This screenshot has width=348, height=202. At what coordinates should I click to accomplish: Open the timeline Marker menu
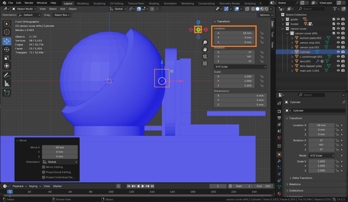57,186
